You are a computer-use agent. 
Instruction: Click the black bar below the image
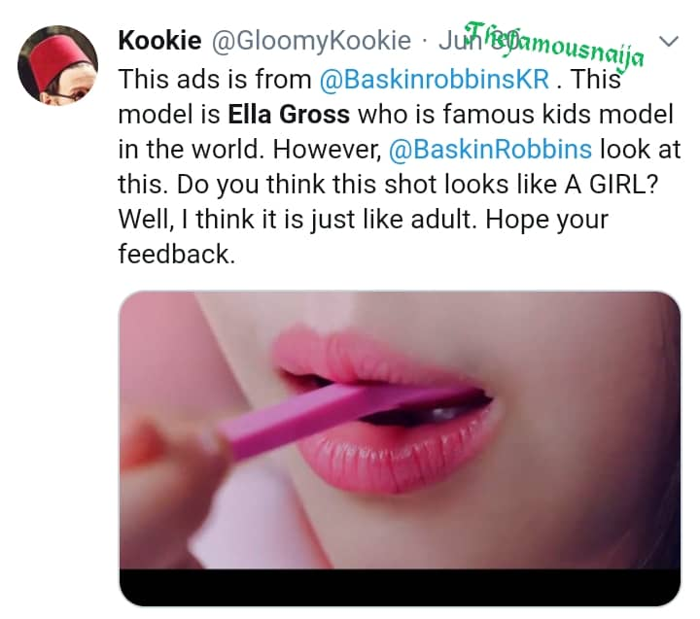coord(400,587)
